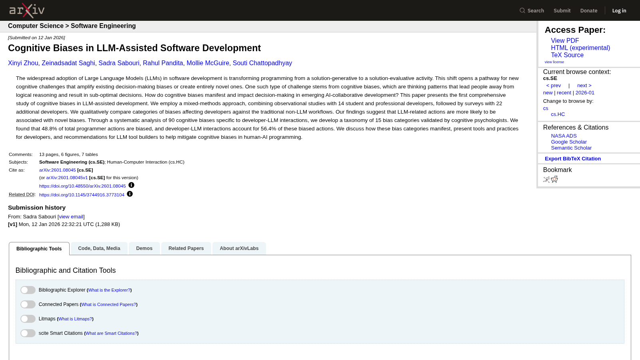This screenshot has width=640, height=360.
Task: Click Log in button
Action: [619, 11]
